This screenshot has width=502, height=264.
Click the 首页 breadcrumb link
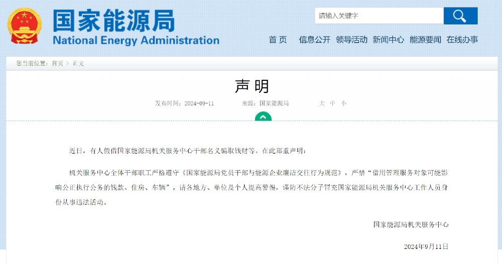pyautogui.click(x=57, y=63)
